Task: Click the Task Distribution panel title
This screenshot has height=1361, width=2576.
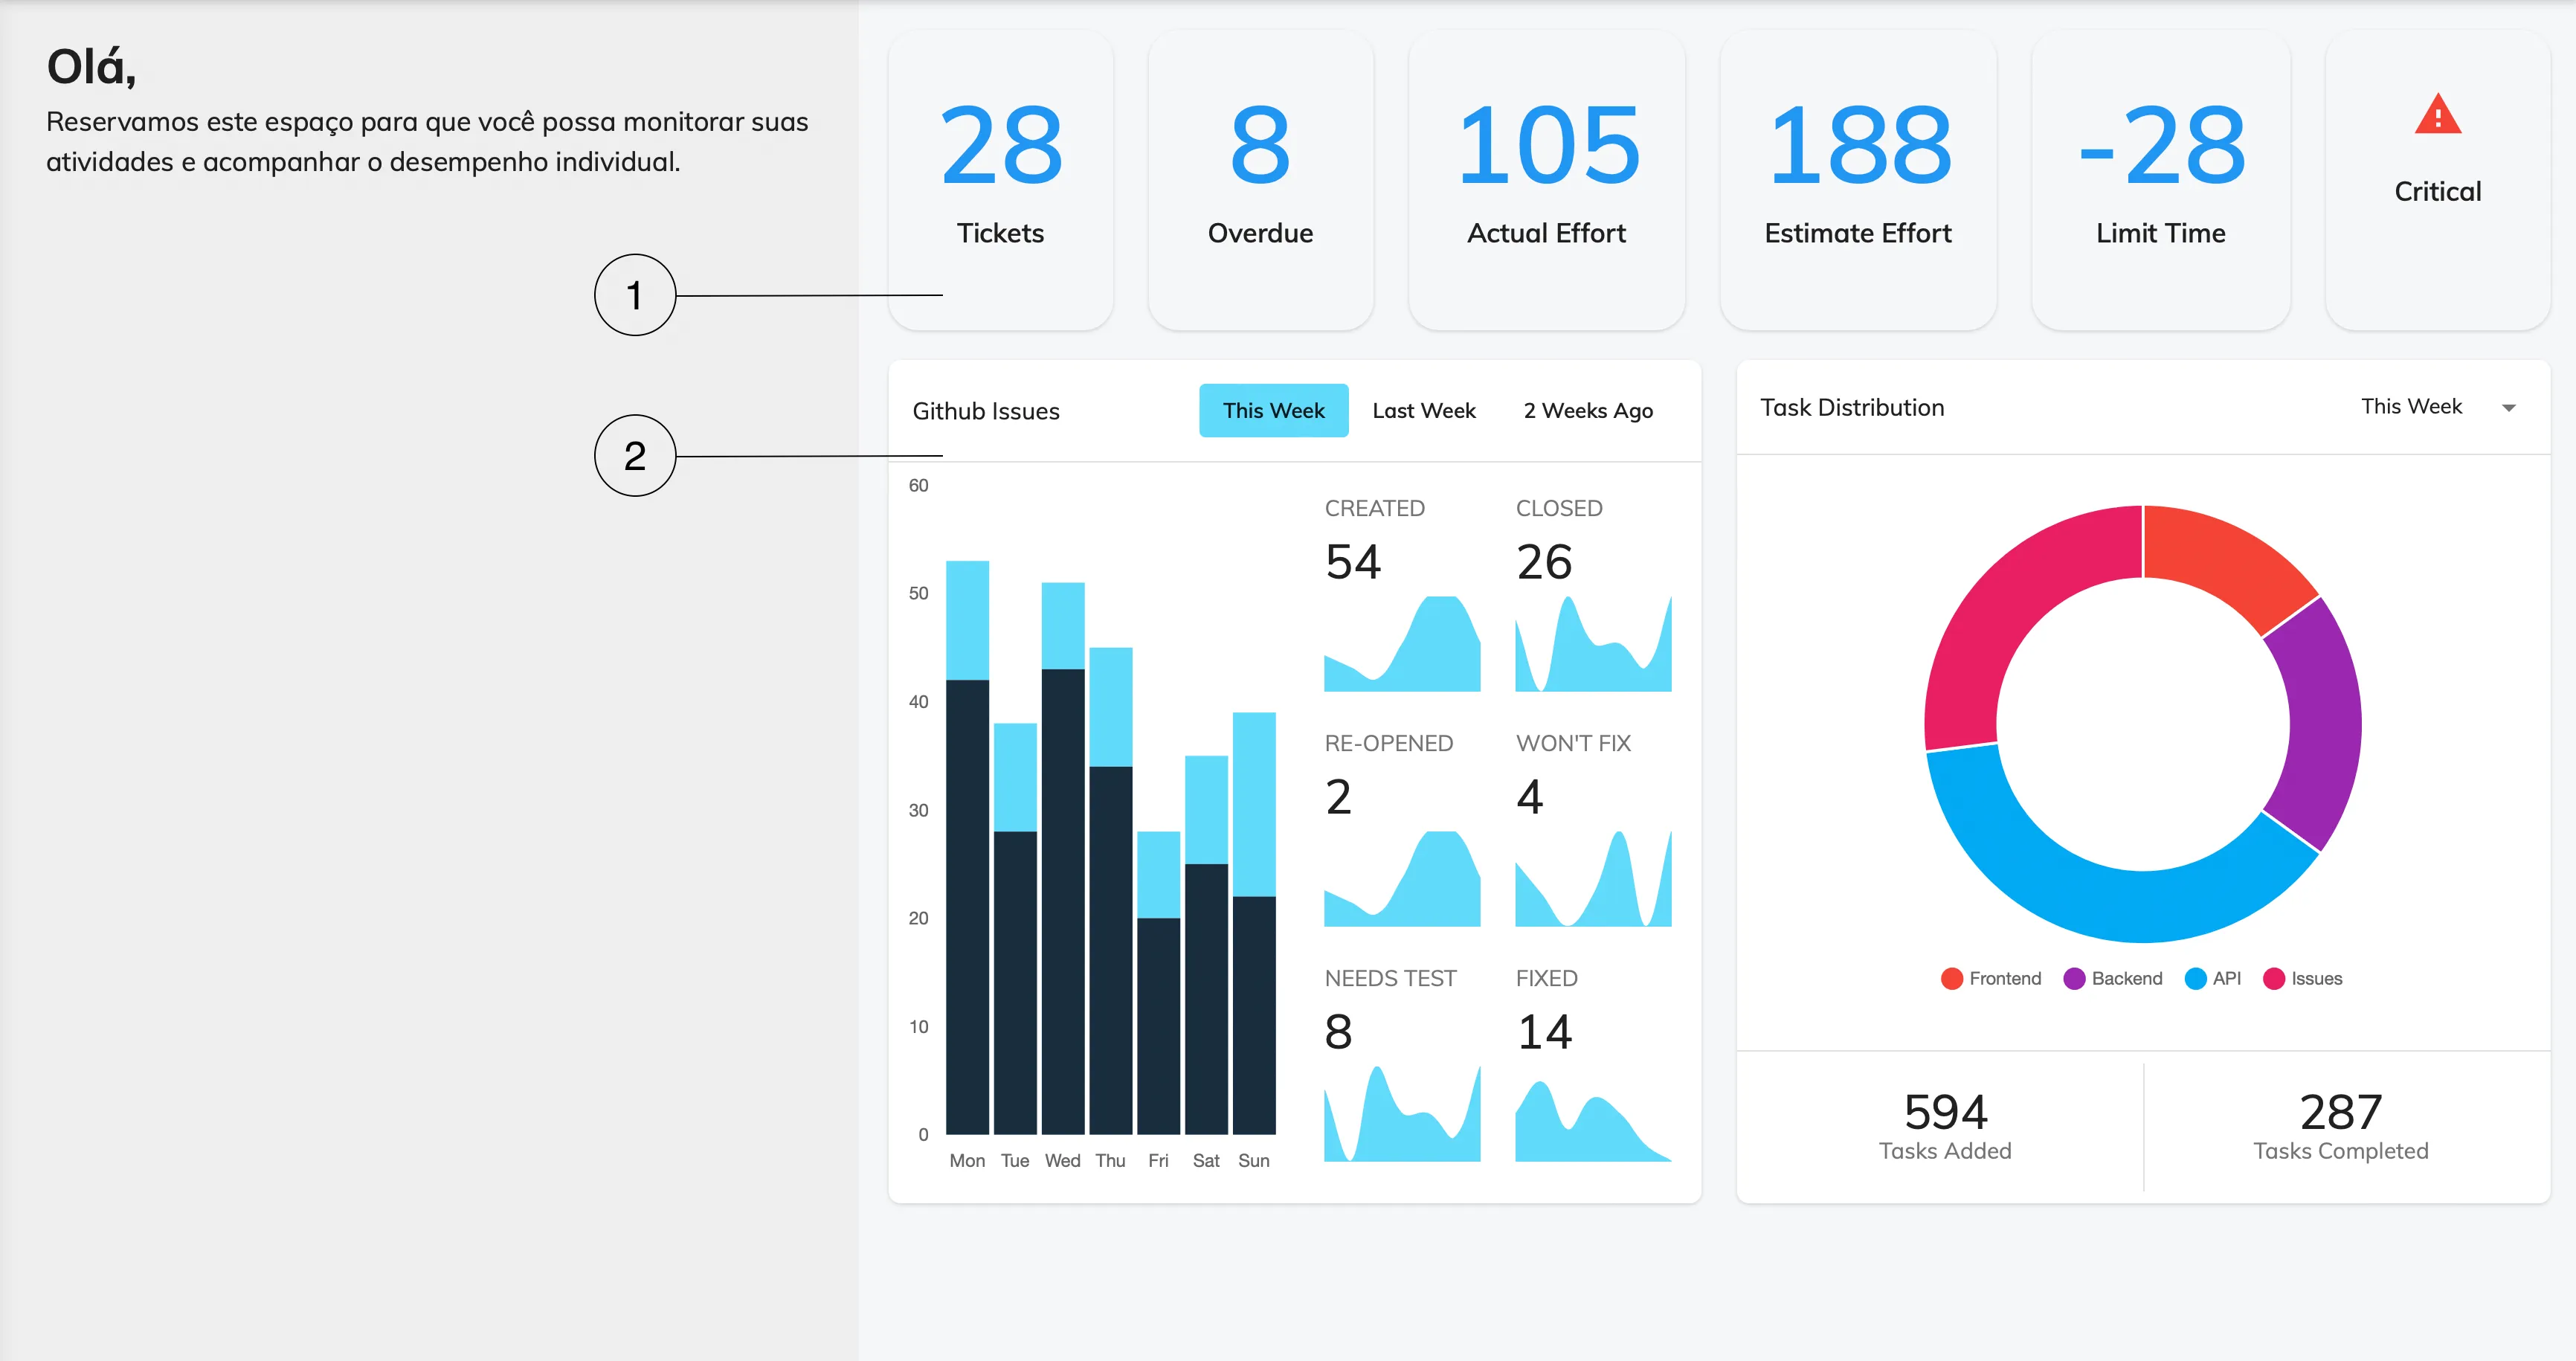Action: coord(1852,407)
